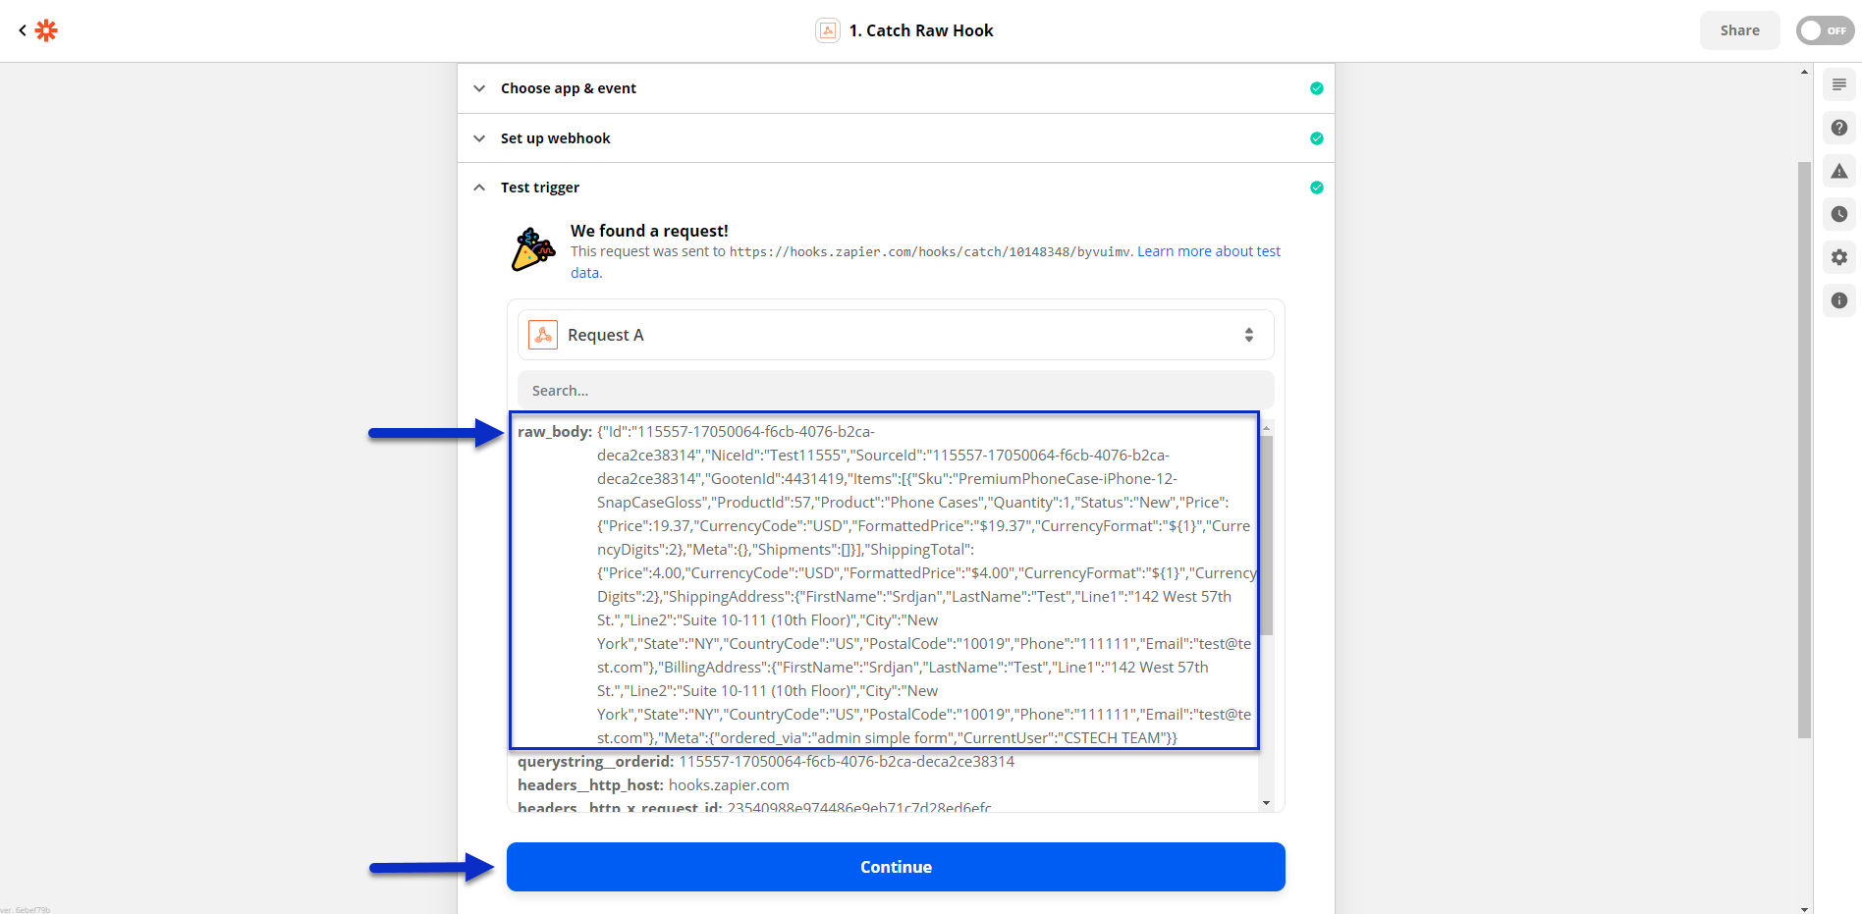Click the webhook icon beside the step title
Screen dimensions: 1862x914
tap(828, 30)
